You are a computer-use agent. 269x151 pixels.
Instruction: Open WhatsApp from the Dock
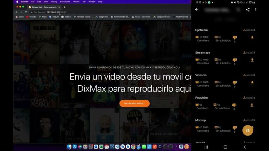click(144, 146)
